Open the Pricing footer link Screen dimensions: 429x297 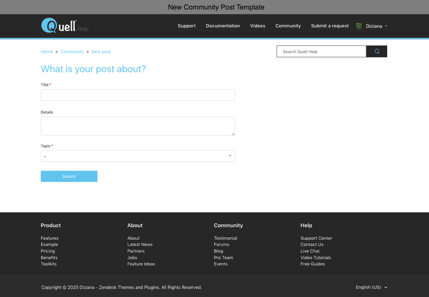click(x=48, y=251)
